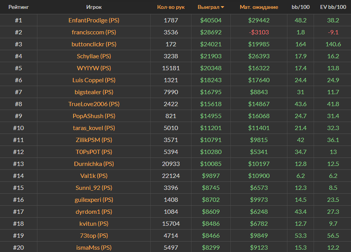The height and width of the screenshot is (252, 351).
Task: Sort by Кол-во рук header
Action: pyautogui.click(x=170, y=8)
